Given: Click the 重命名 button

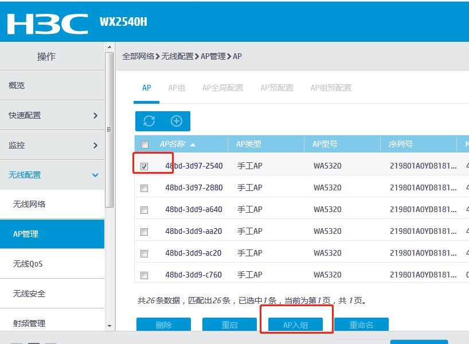Looking at the screenshot, I should pyautogui.click(x=361, y=325).
